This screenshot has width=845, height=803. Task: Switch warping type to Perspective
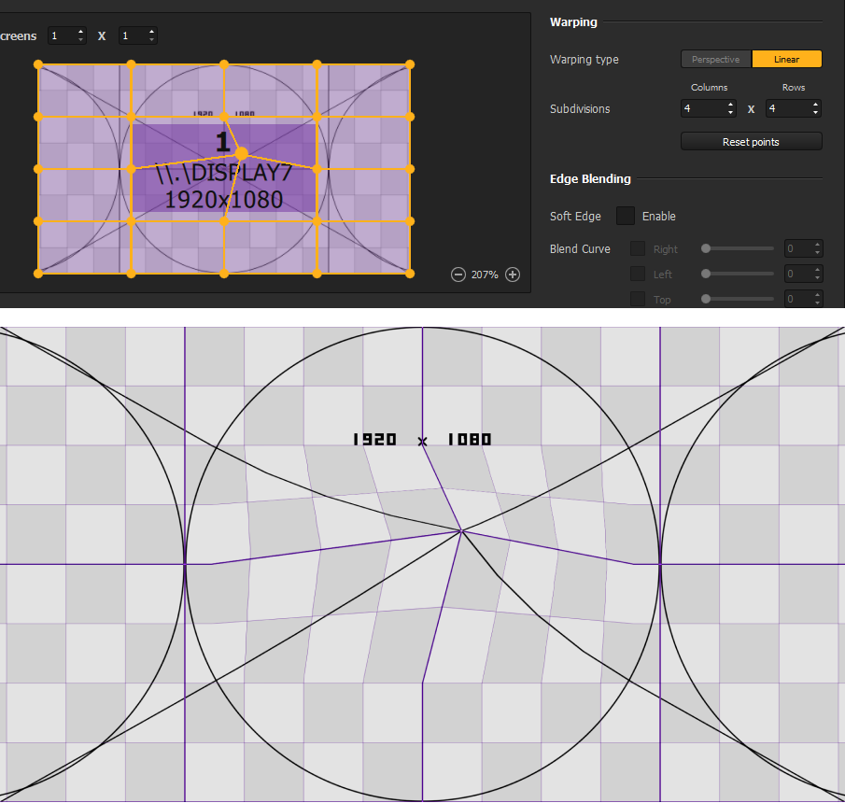coord(716,59)
